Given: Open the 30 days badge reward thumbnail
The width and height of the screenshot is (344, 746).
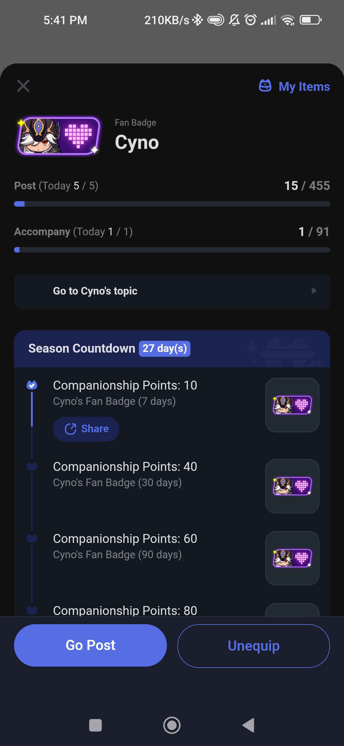Looking at the screenshot, I should (x=292, y=486).
